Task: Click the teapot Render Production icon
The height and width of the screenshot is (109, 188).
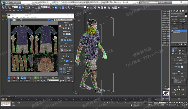Action: coord(119,8)
